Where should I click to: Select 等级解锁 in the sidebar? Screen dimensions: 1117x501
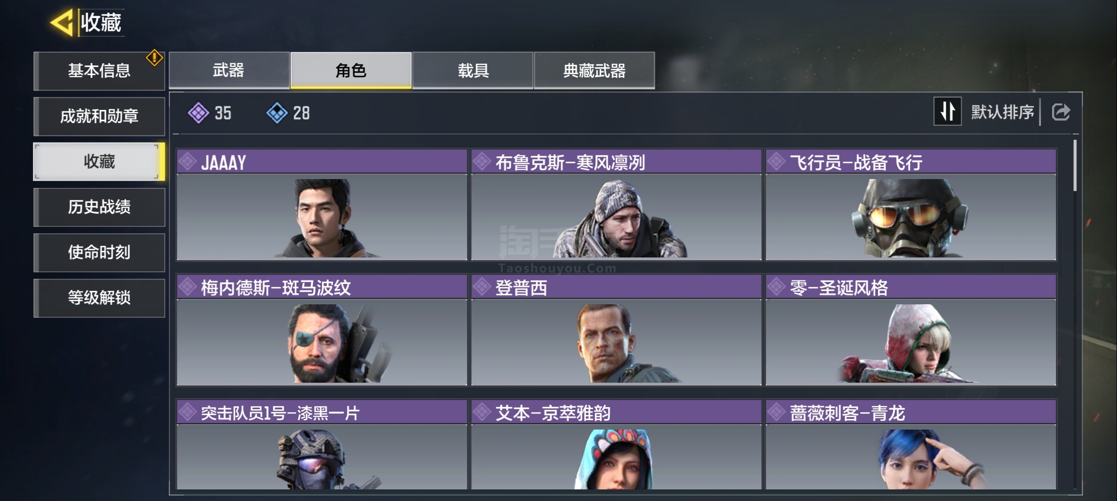pos(99,298)
